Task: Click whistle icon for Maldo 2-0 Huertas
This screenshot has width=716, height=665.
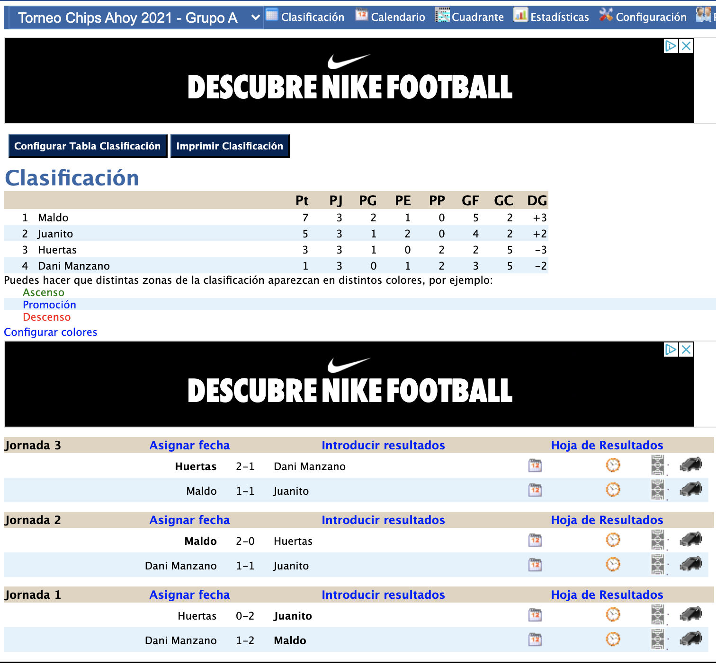Action: pyautogui.click(x=691, y=540)
